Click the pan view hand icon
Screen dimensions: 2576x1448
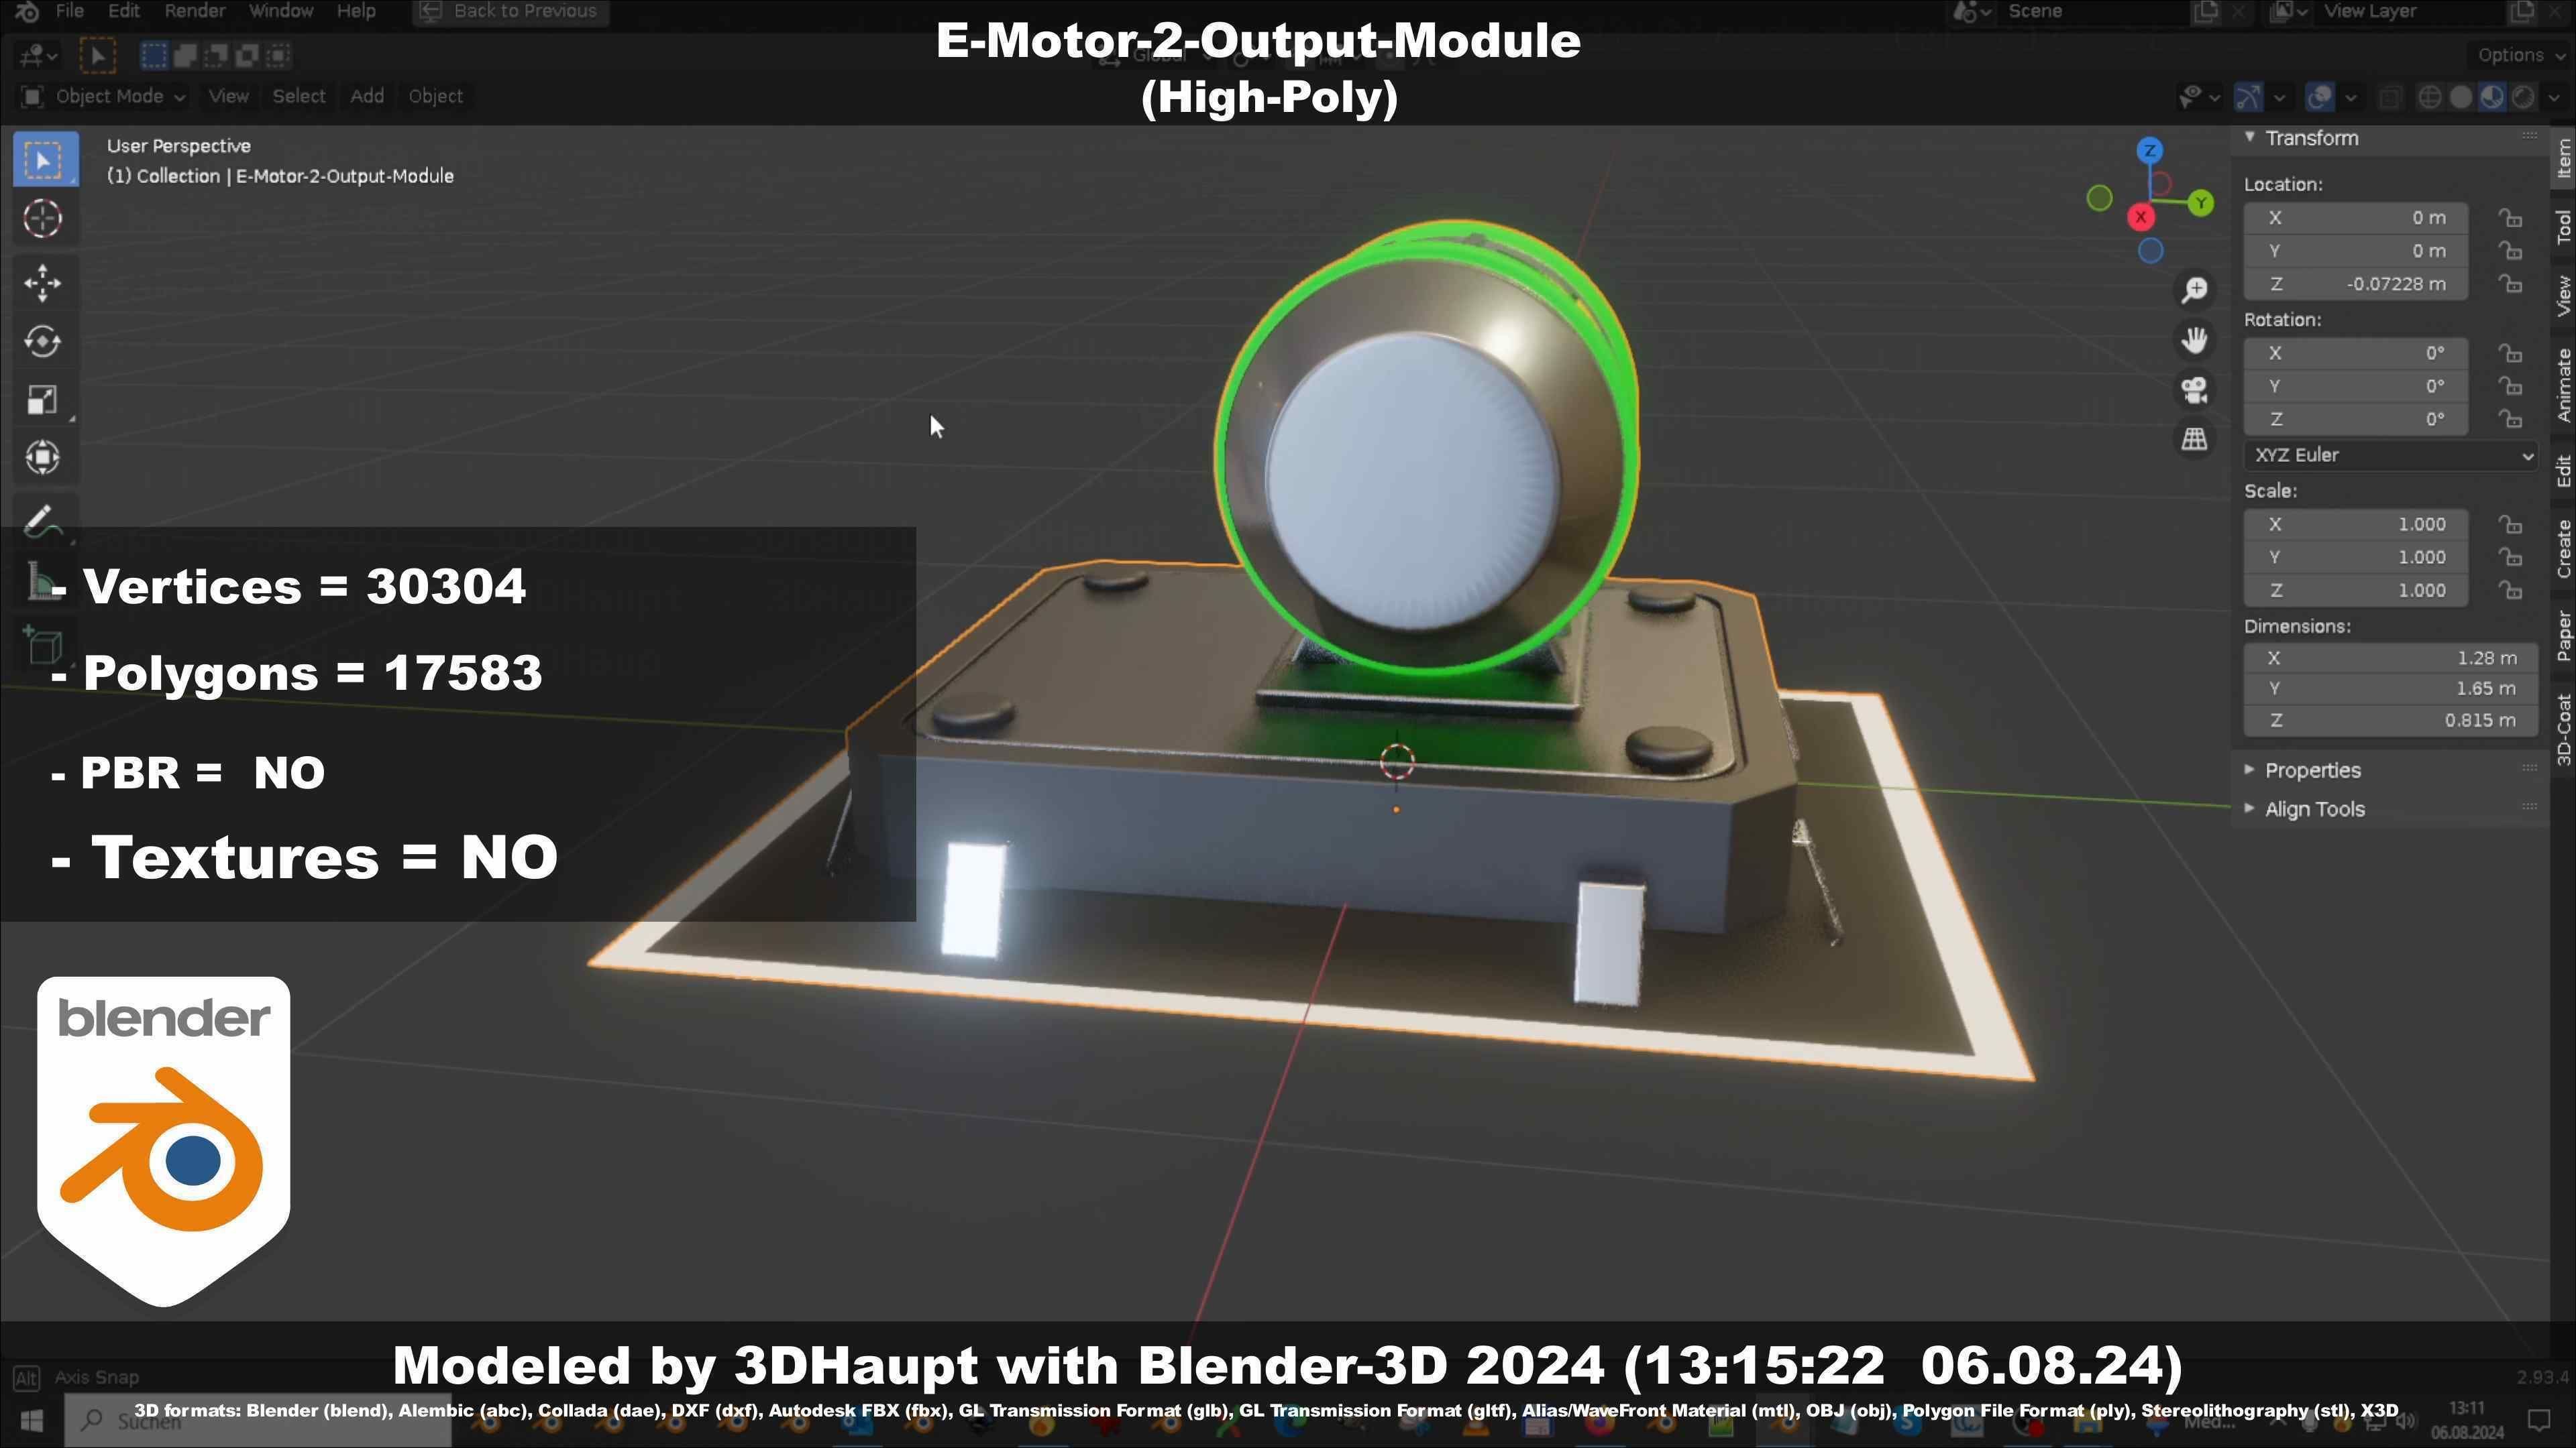(2194, 340)
